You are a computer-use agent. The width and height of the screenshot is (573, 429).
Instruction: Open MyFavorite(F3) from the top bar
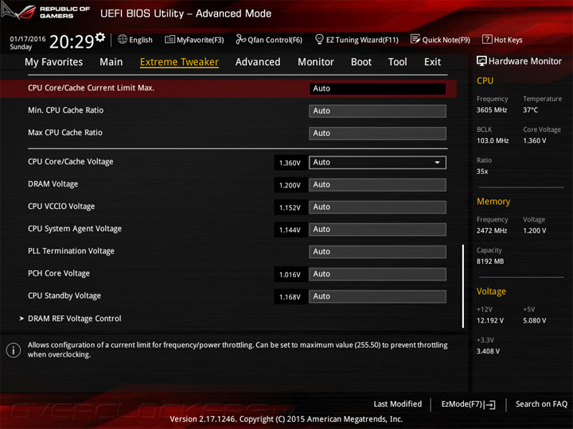click(x=194, y=40)
